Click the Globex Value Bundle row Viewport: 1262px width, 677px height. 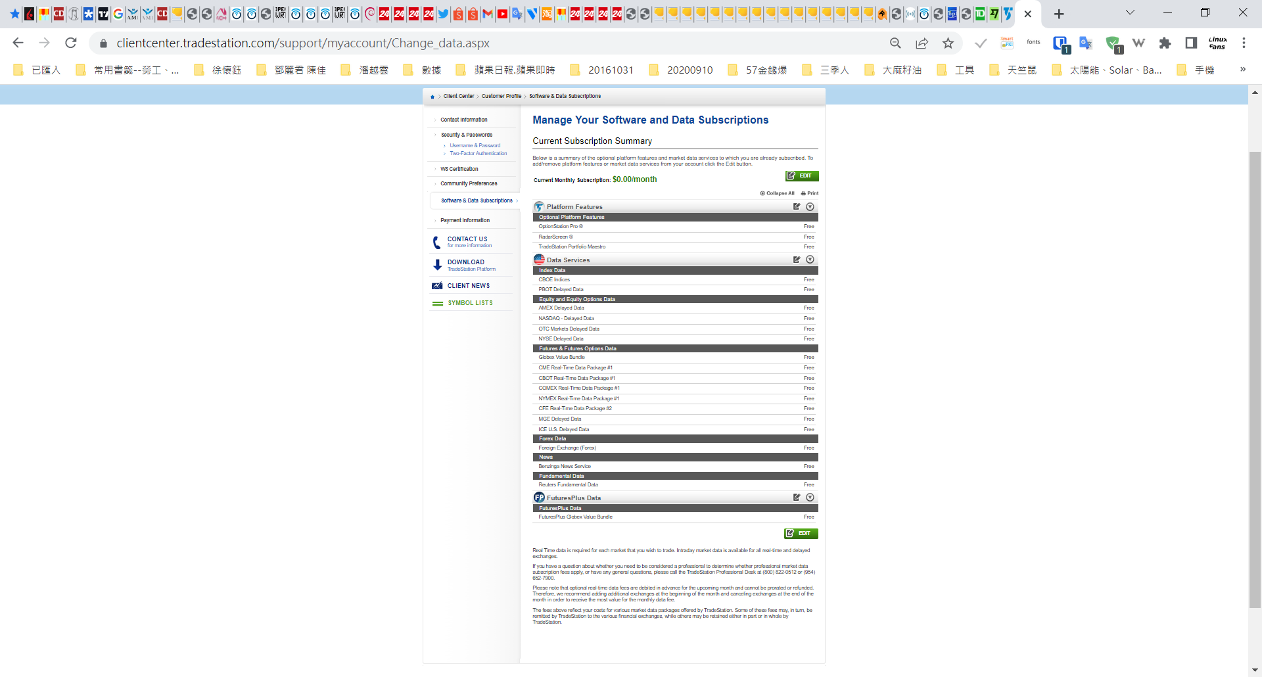tap(675, 358)
